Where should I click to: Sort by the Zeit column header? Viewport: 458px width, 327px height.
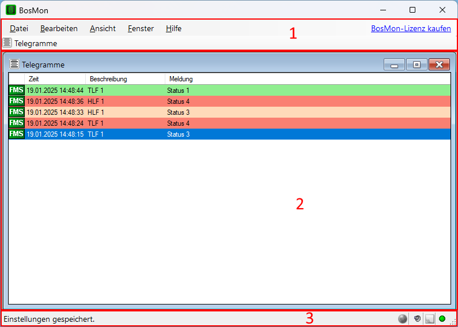[x=55, y=79]
